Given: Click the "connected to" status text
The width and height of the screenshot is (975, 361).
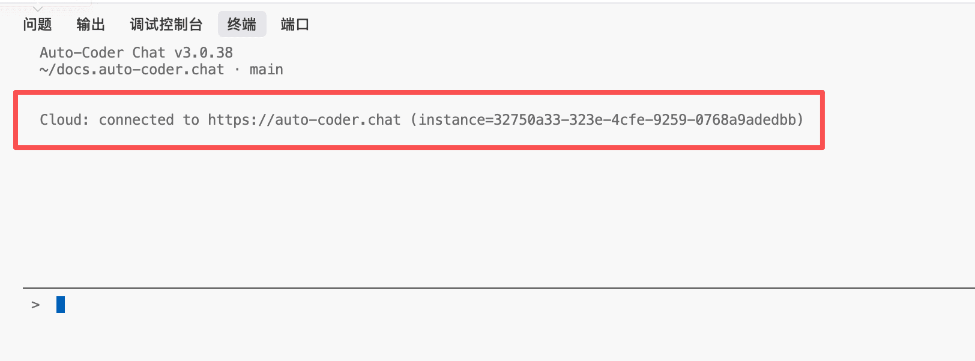Looking at the screenshot, I should tap(149, 120).
